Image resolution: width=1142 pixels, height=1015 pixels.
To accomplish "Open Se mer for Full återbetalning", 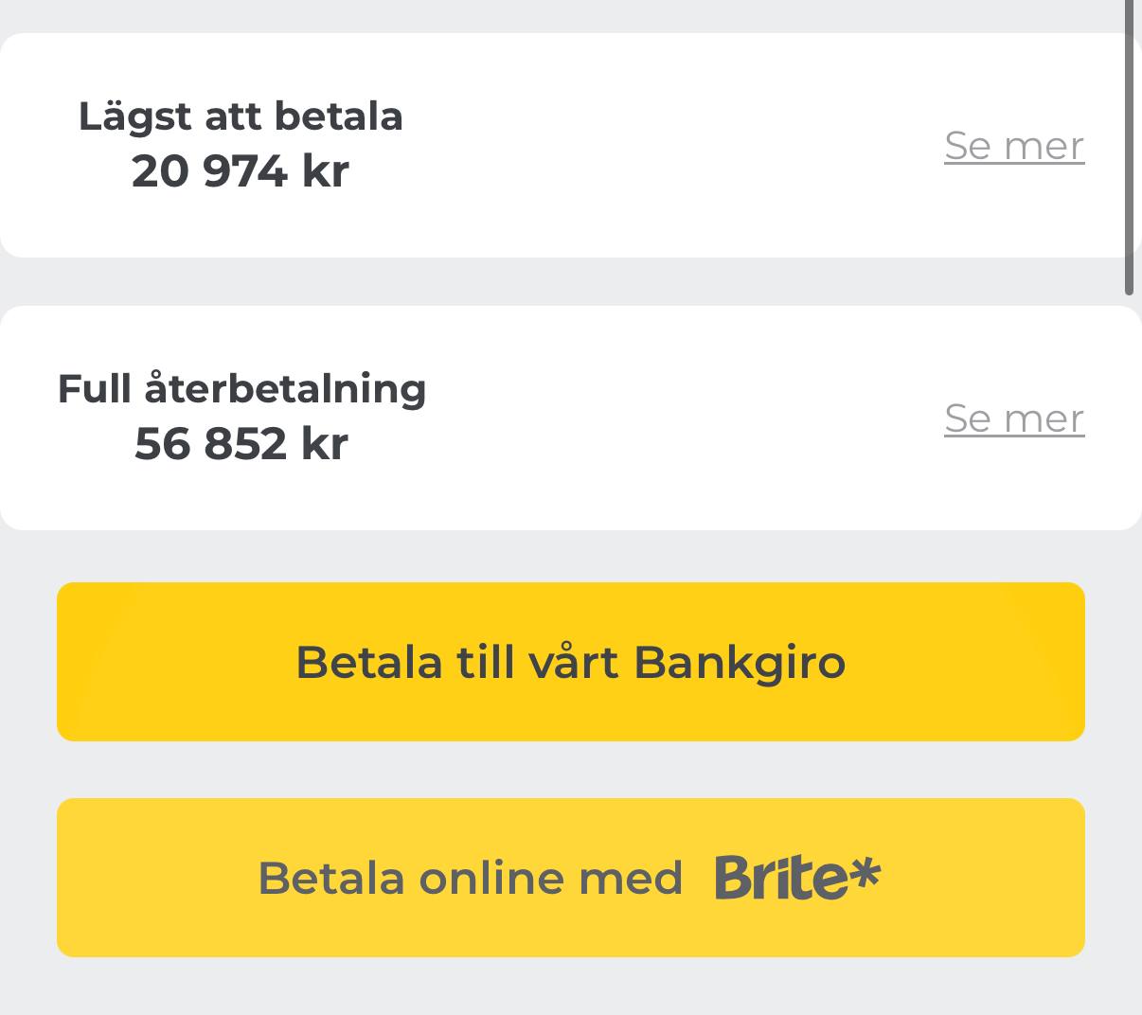I will pos(1013,418).
